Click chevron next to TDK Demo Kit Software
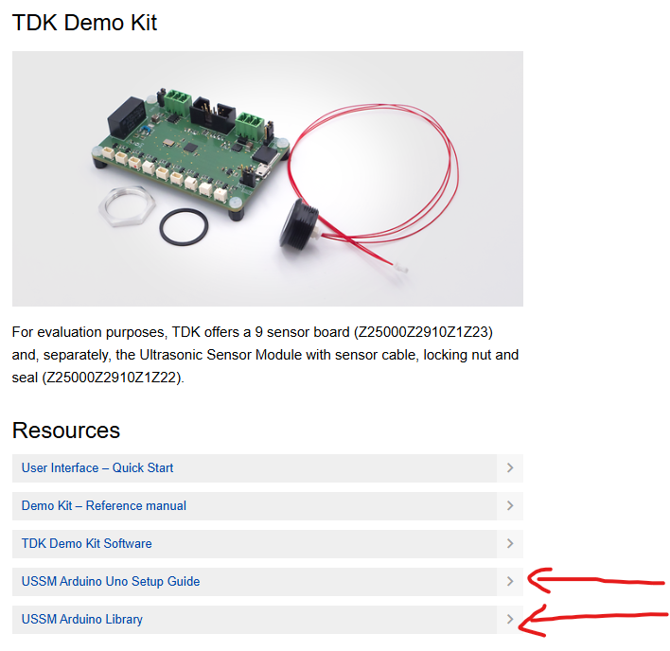 pos(510,543)
